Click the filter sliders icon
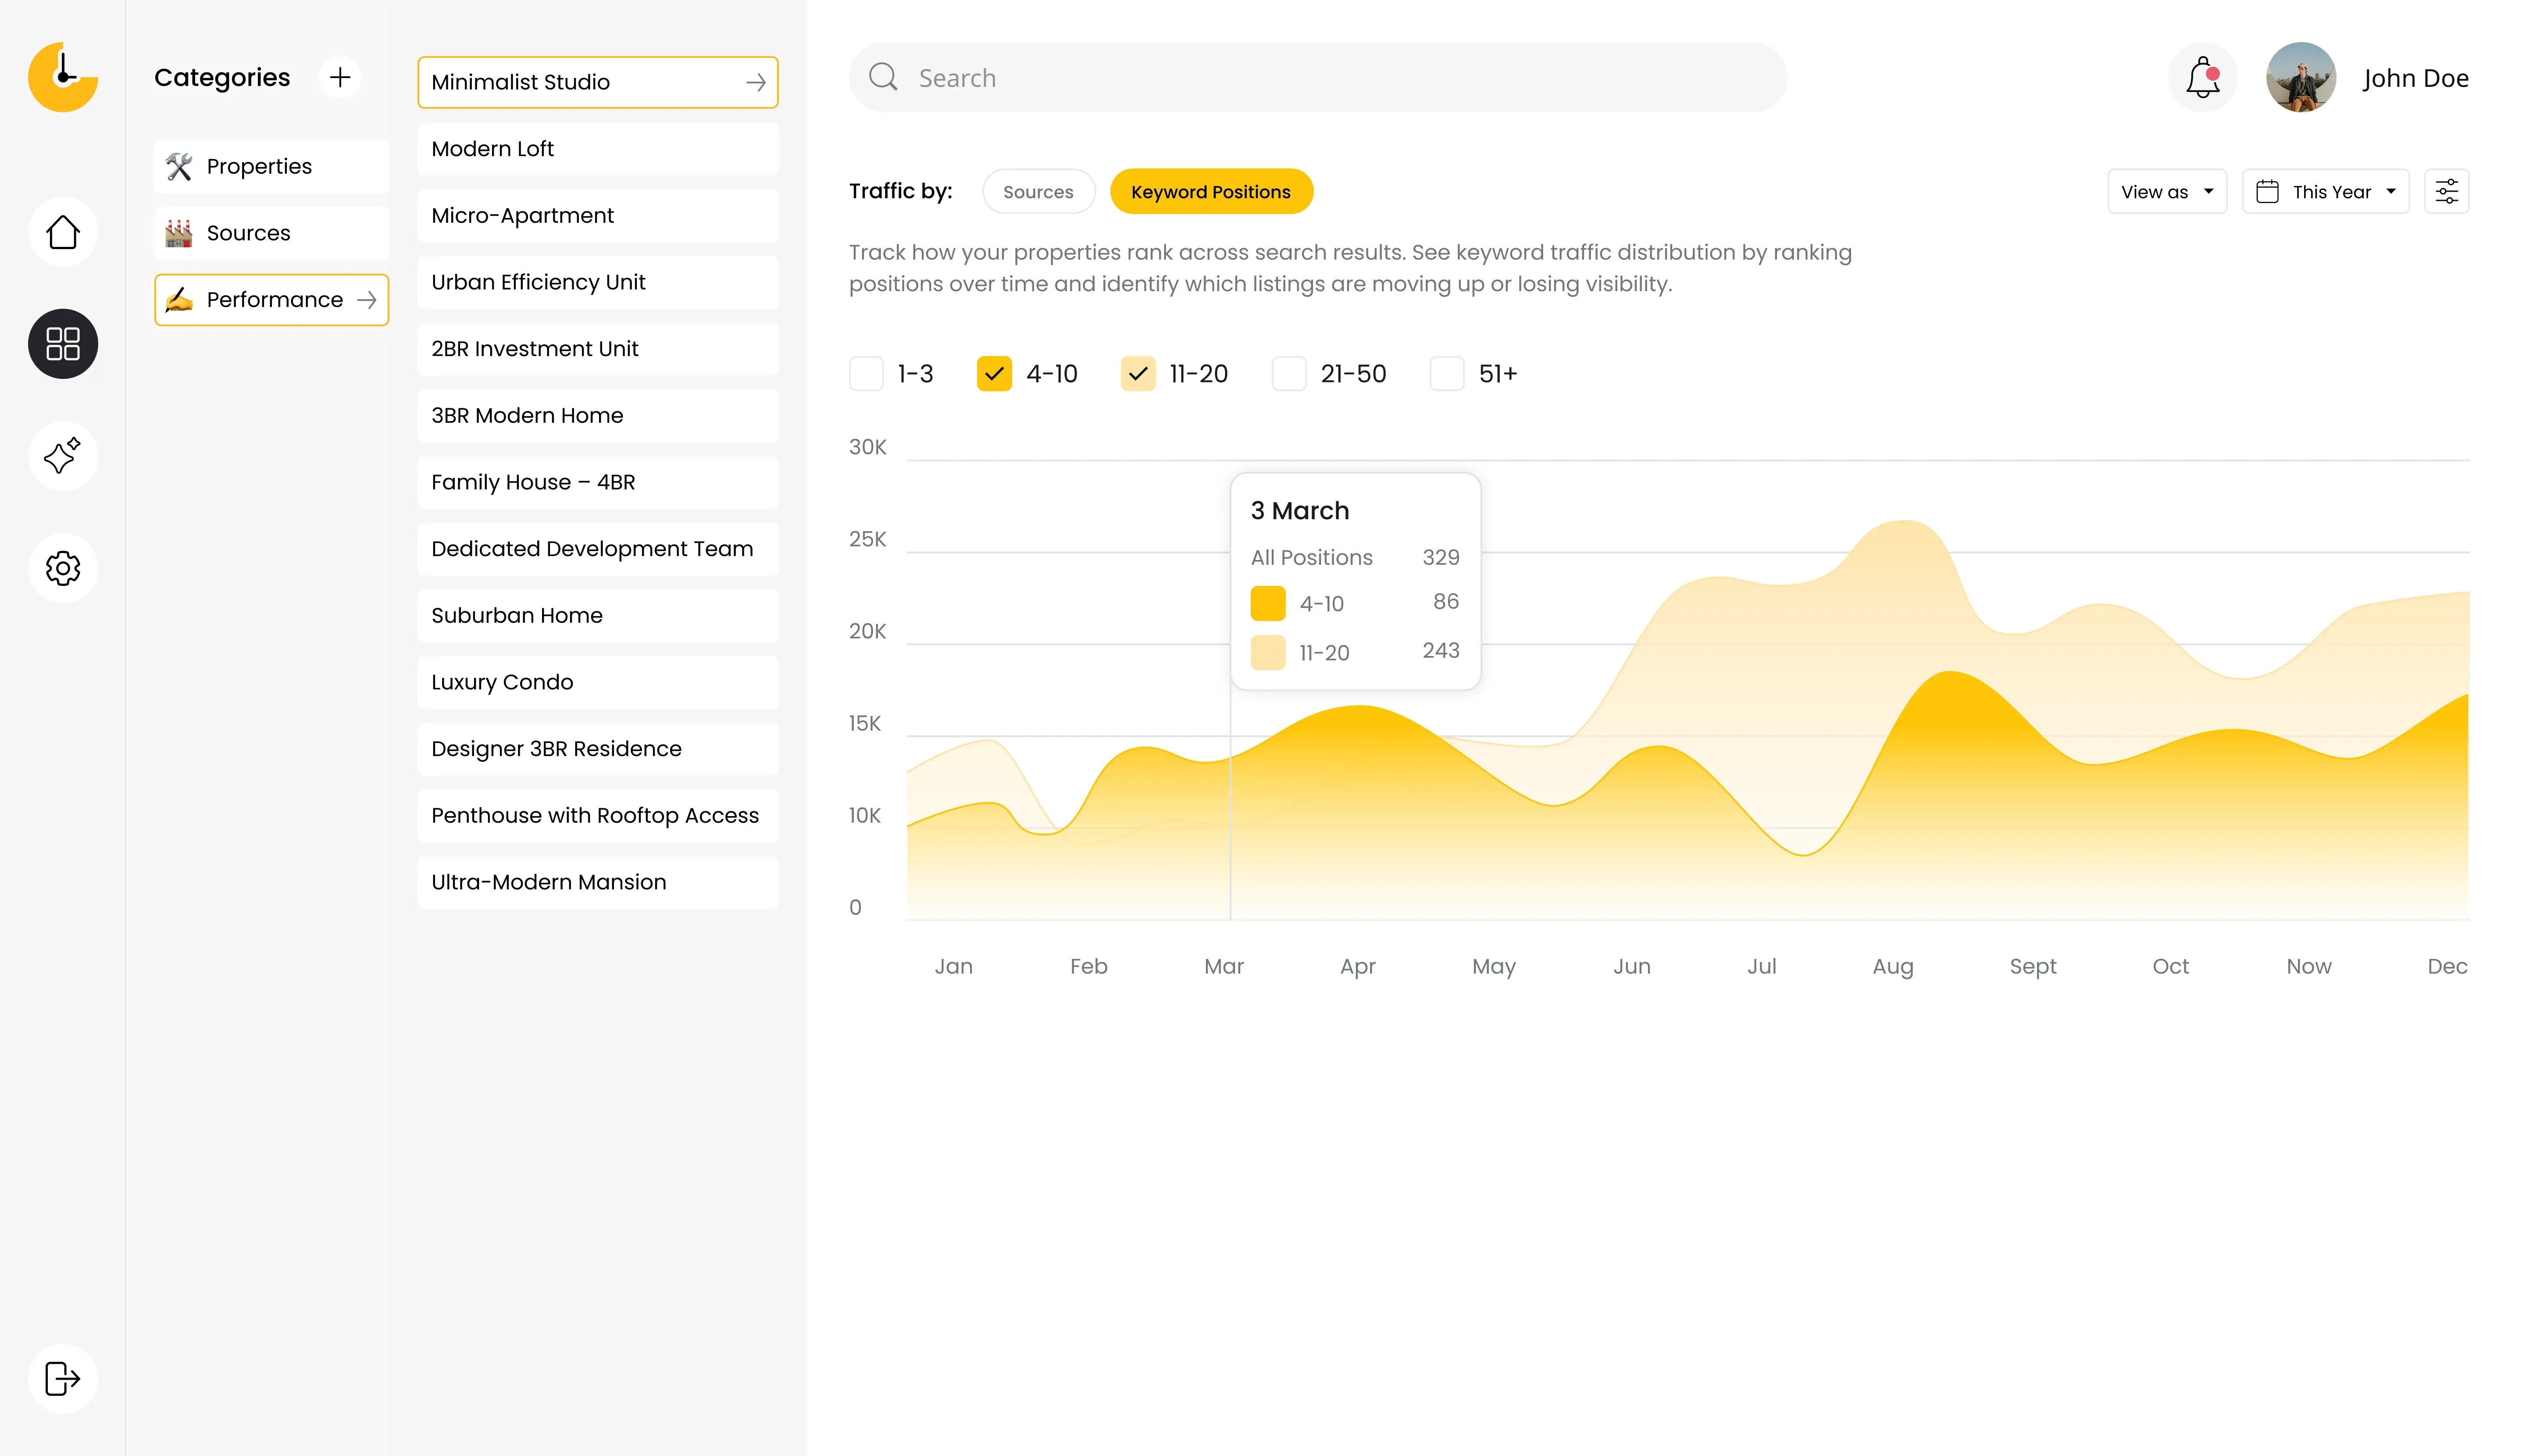The height and width of the screenshot is (1456, 2526). click(2446, 191)
